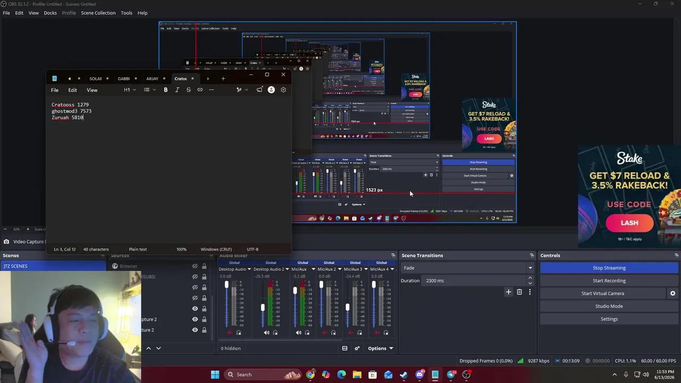Hide the bottom Capture 2 source
681x383 pixels.
pyautogui.click(x=195, y=330)
